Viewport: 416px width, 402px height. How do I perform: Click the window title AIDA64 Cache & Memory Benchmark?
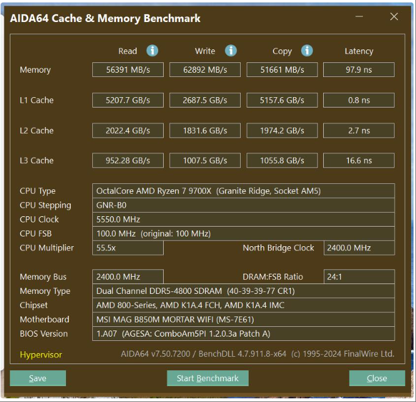pos(105,18)
